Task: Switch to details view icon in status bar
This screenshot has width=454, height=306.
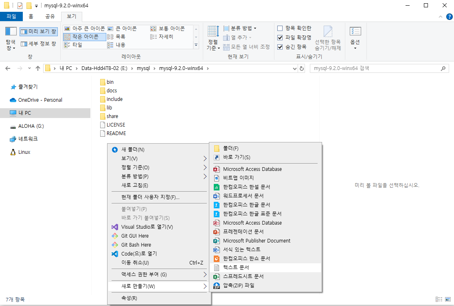Action: click(x=439, y=299)
